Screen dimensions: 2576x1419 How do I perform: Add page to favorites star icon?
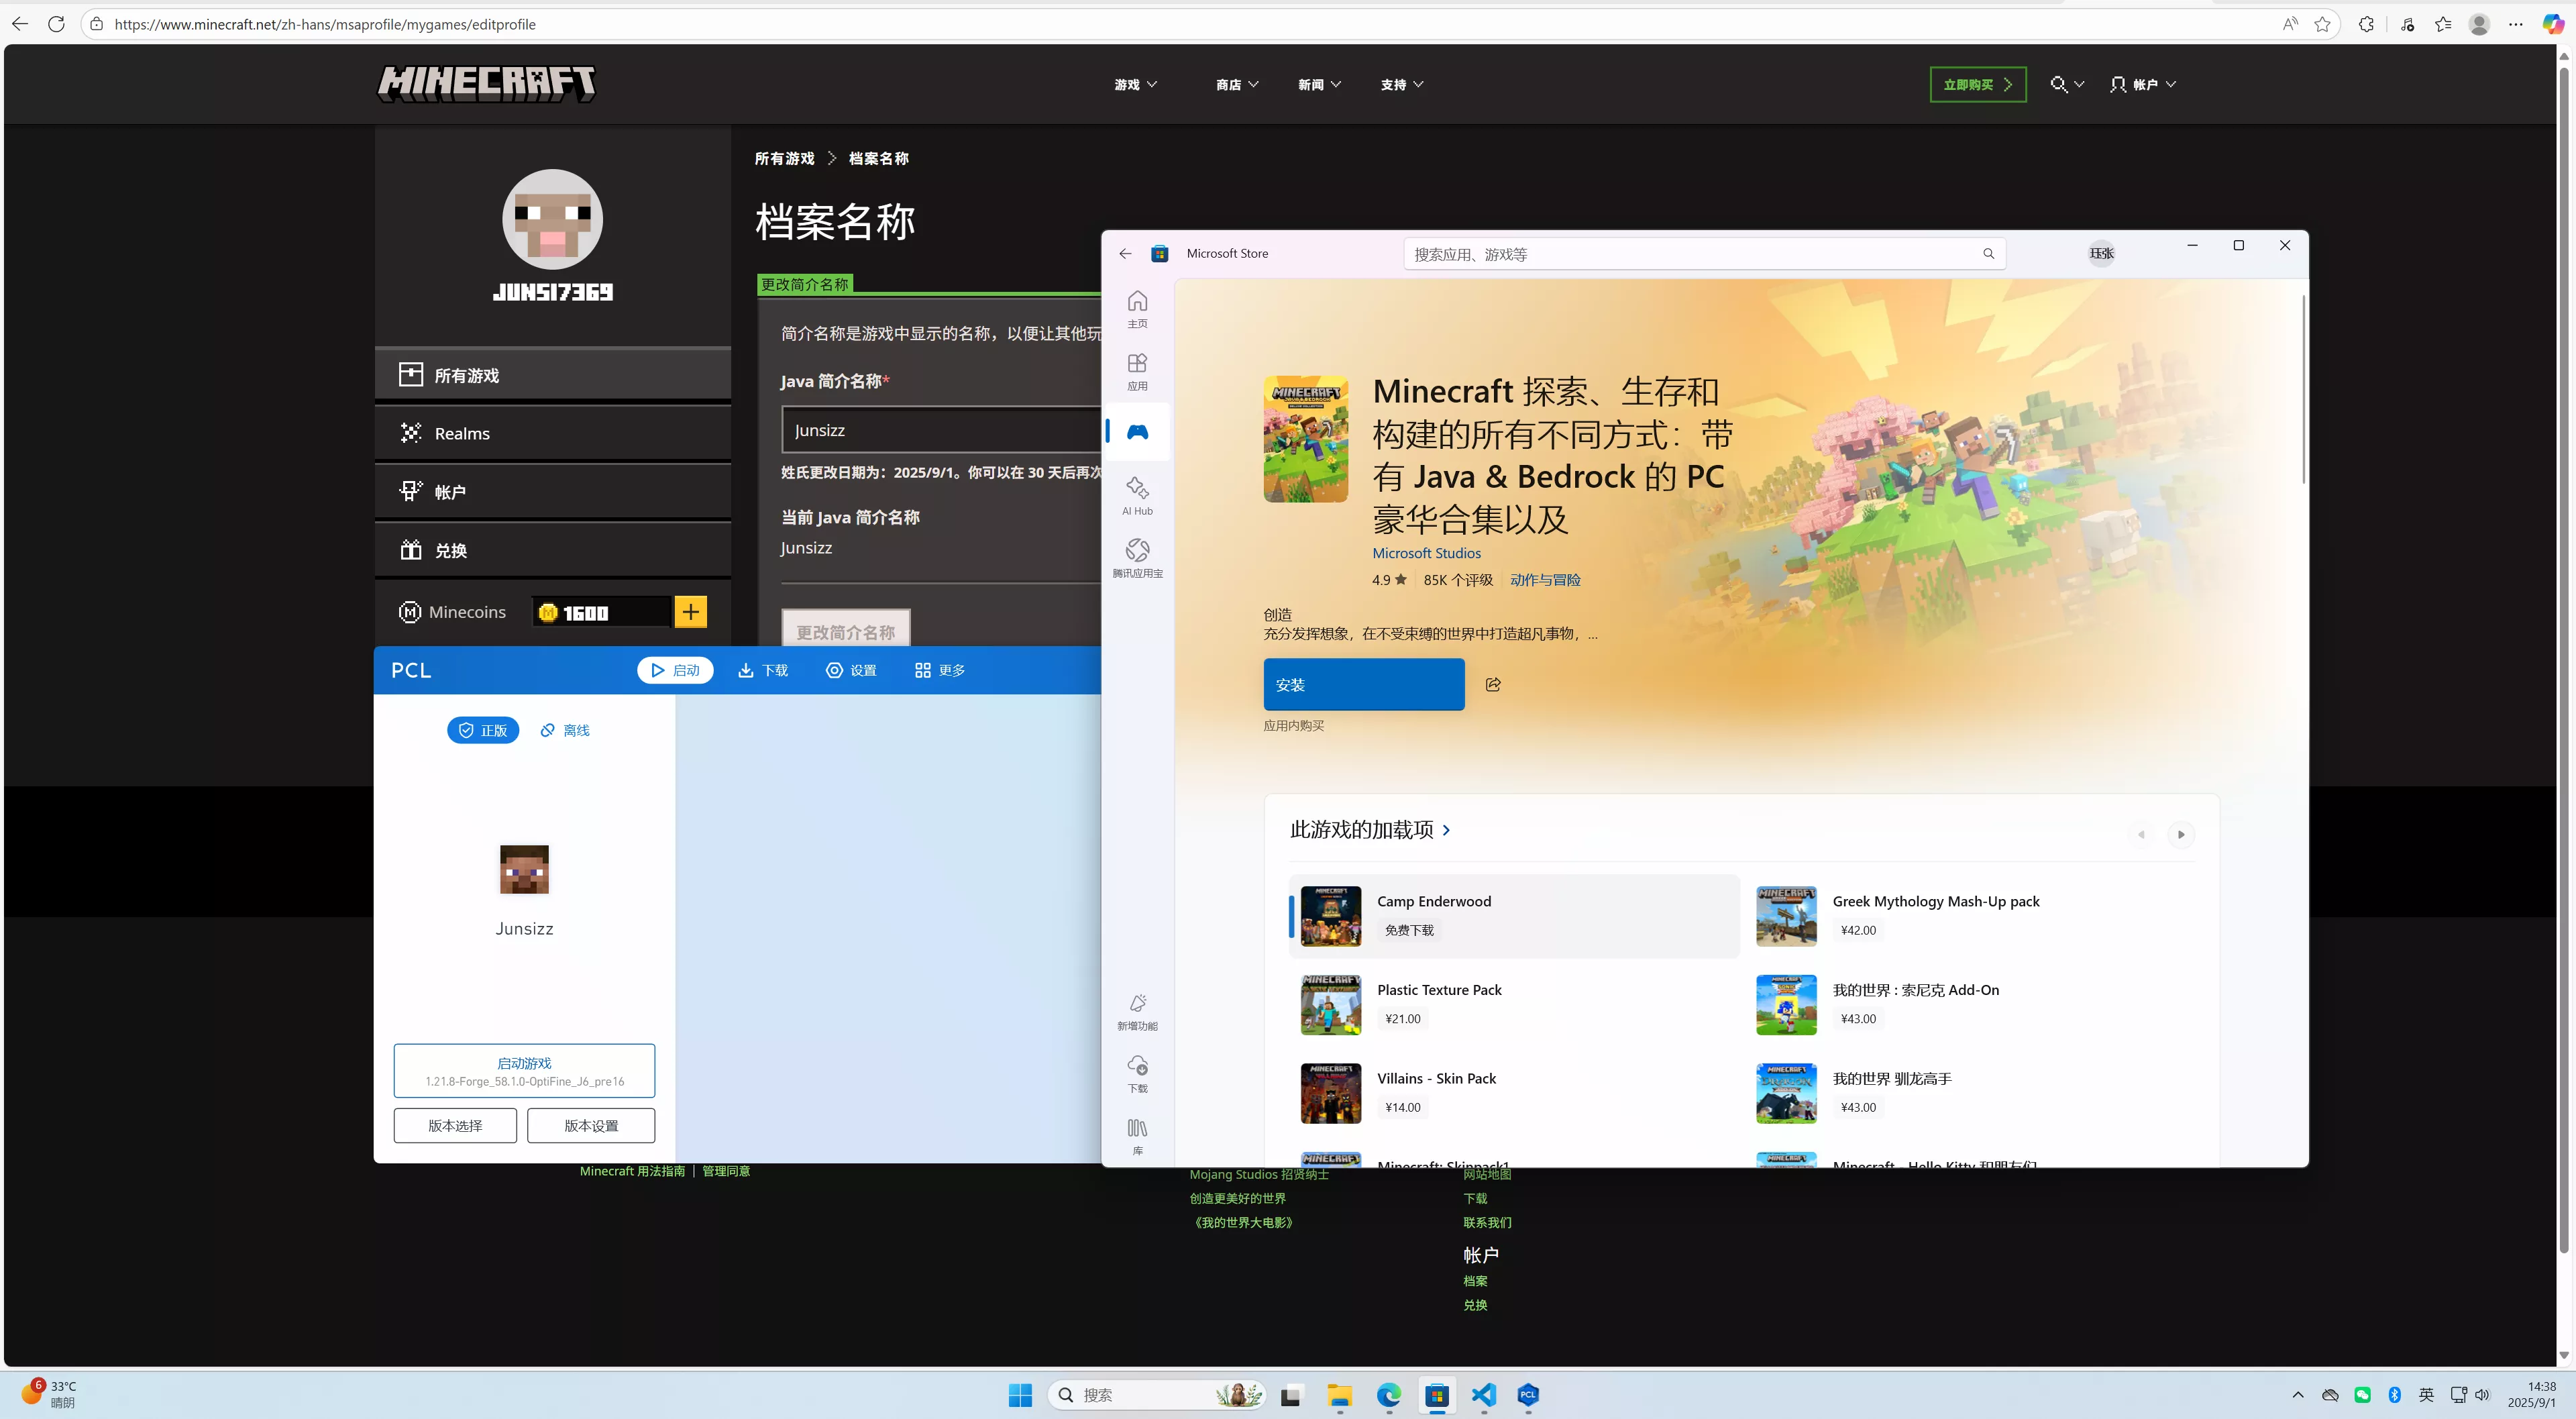click(2322, 24)
